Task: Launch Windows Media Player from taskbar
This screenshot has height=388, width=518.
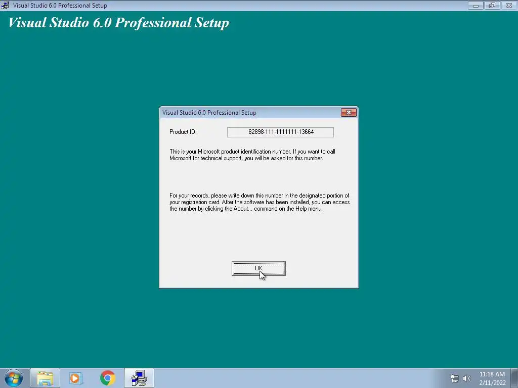Action: click(76, 378)
